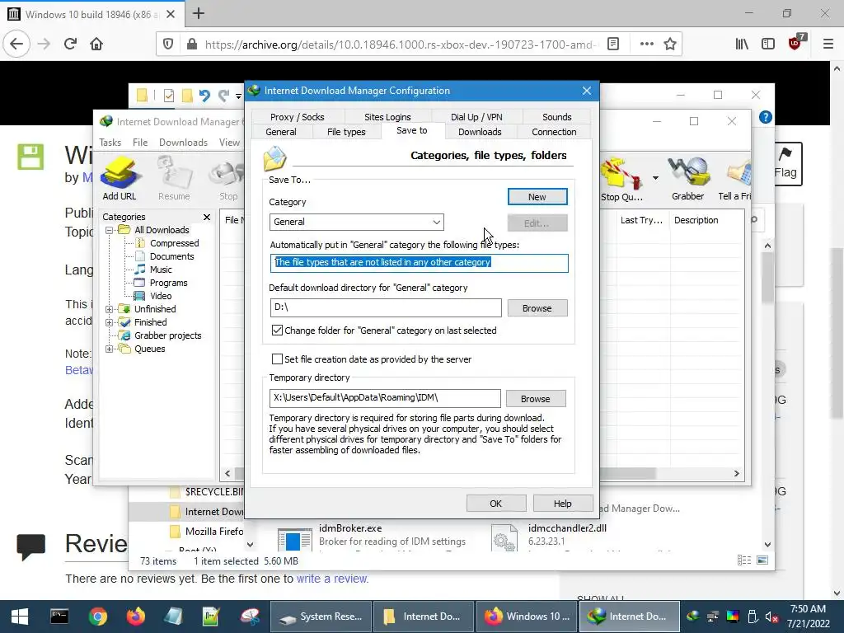This screenshot has height=633, width=844.
Task: Click the Stop toolbar icon in IDM
Action: (x=229, y=178)
